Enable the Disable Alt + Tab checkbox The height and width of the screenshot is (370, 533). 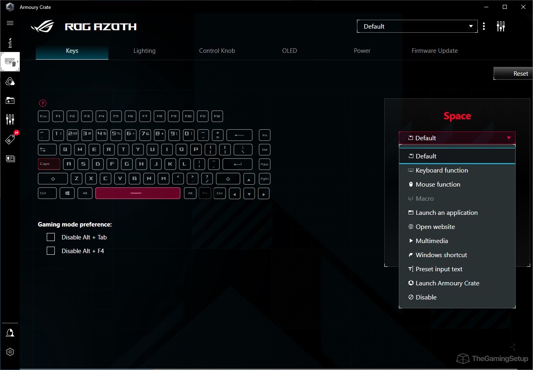[x=51, y=237]
